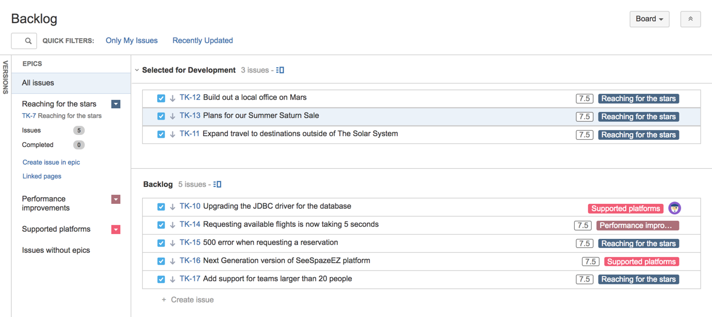This screenshot has width=712, height=317.
Task: Toggle the TK-17 issue type checkbox
Action: [161, 279]
